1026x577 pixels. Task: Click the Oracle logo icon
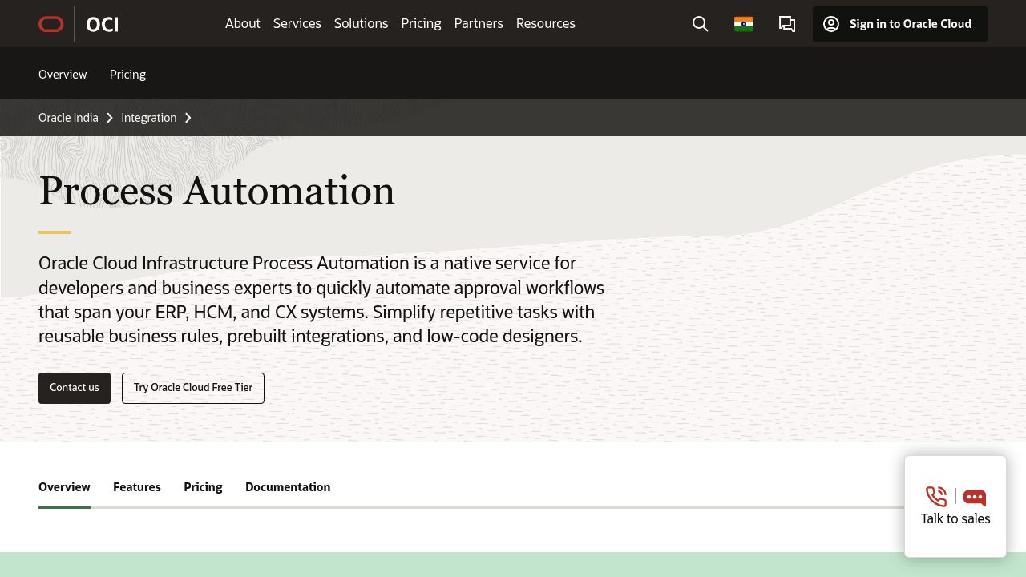click(x=51, y=24)
